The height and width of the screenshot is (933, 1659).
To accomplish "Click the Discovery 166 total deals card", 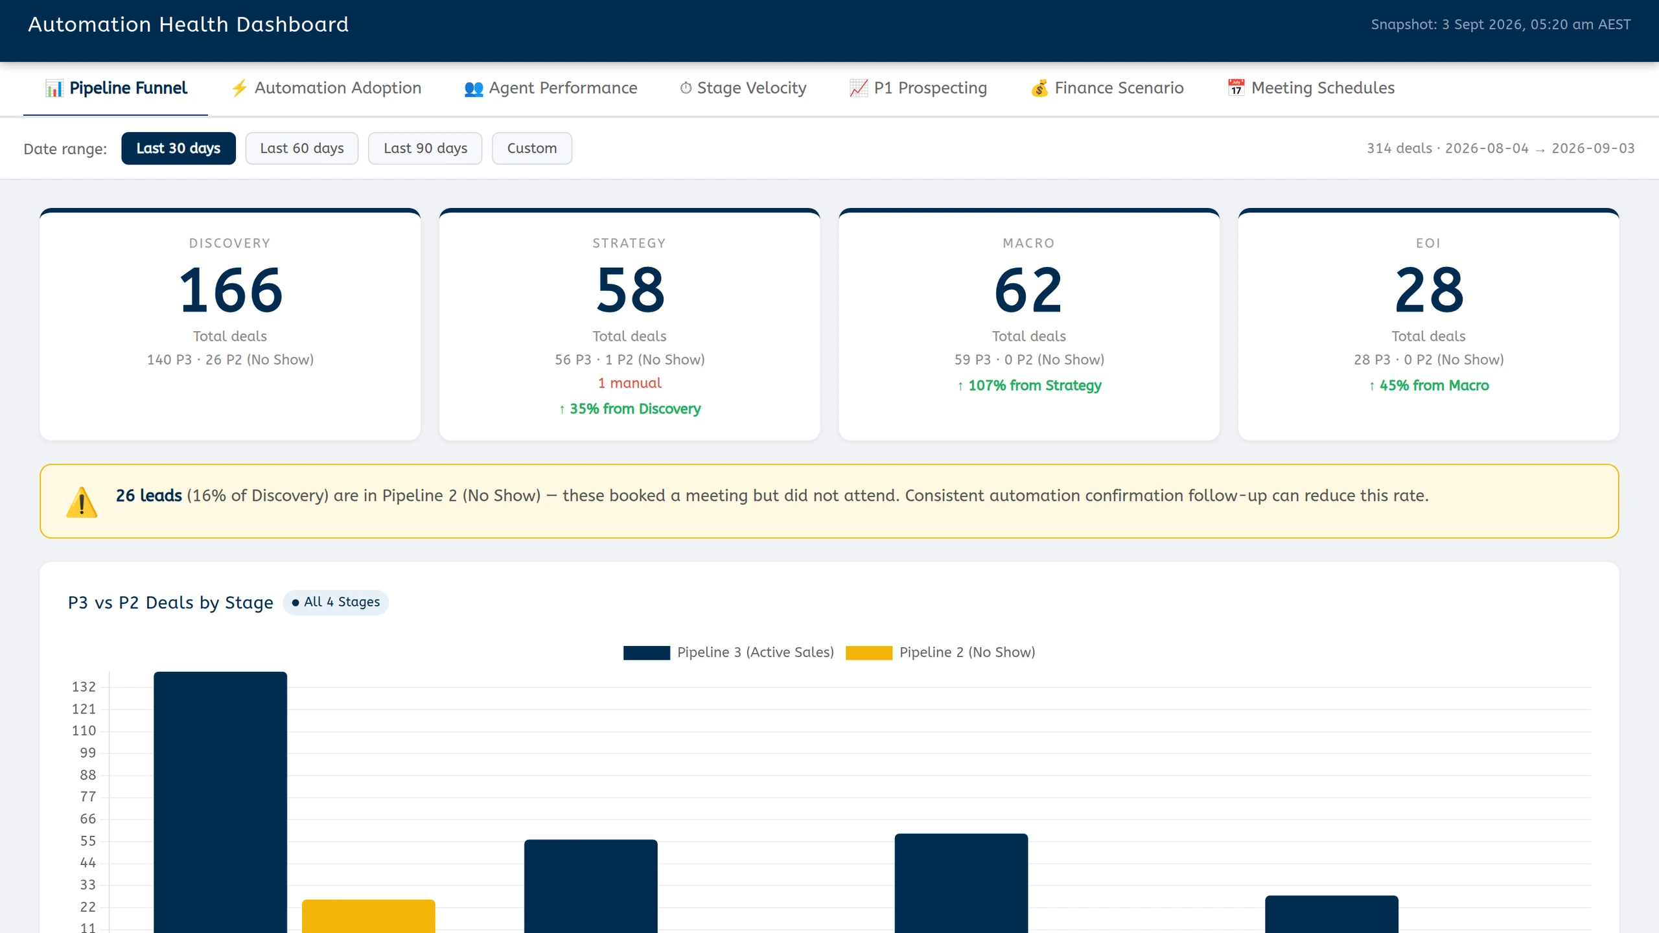I will tap(230, 325).
